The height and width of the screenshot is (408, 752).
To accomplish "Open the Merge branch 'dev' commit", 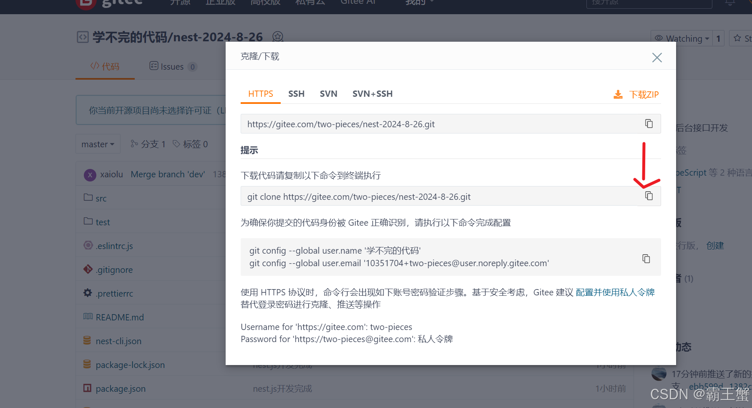I will pos(168,174).
